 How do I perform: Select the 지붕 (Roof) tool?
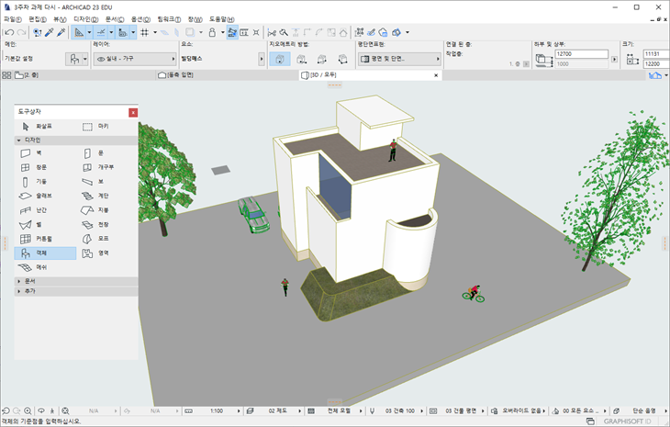tap(98, 210)
